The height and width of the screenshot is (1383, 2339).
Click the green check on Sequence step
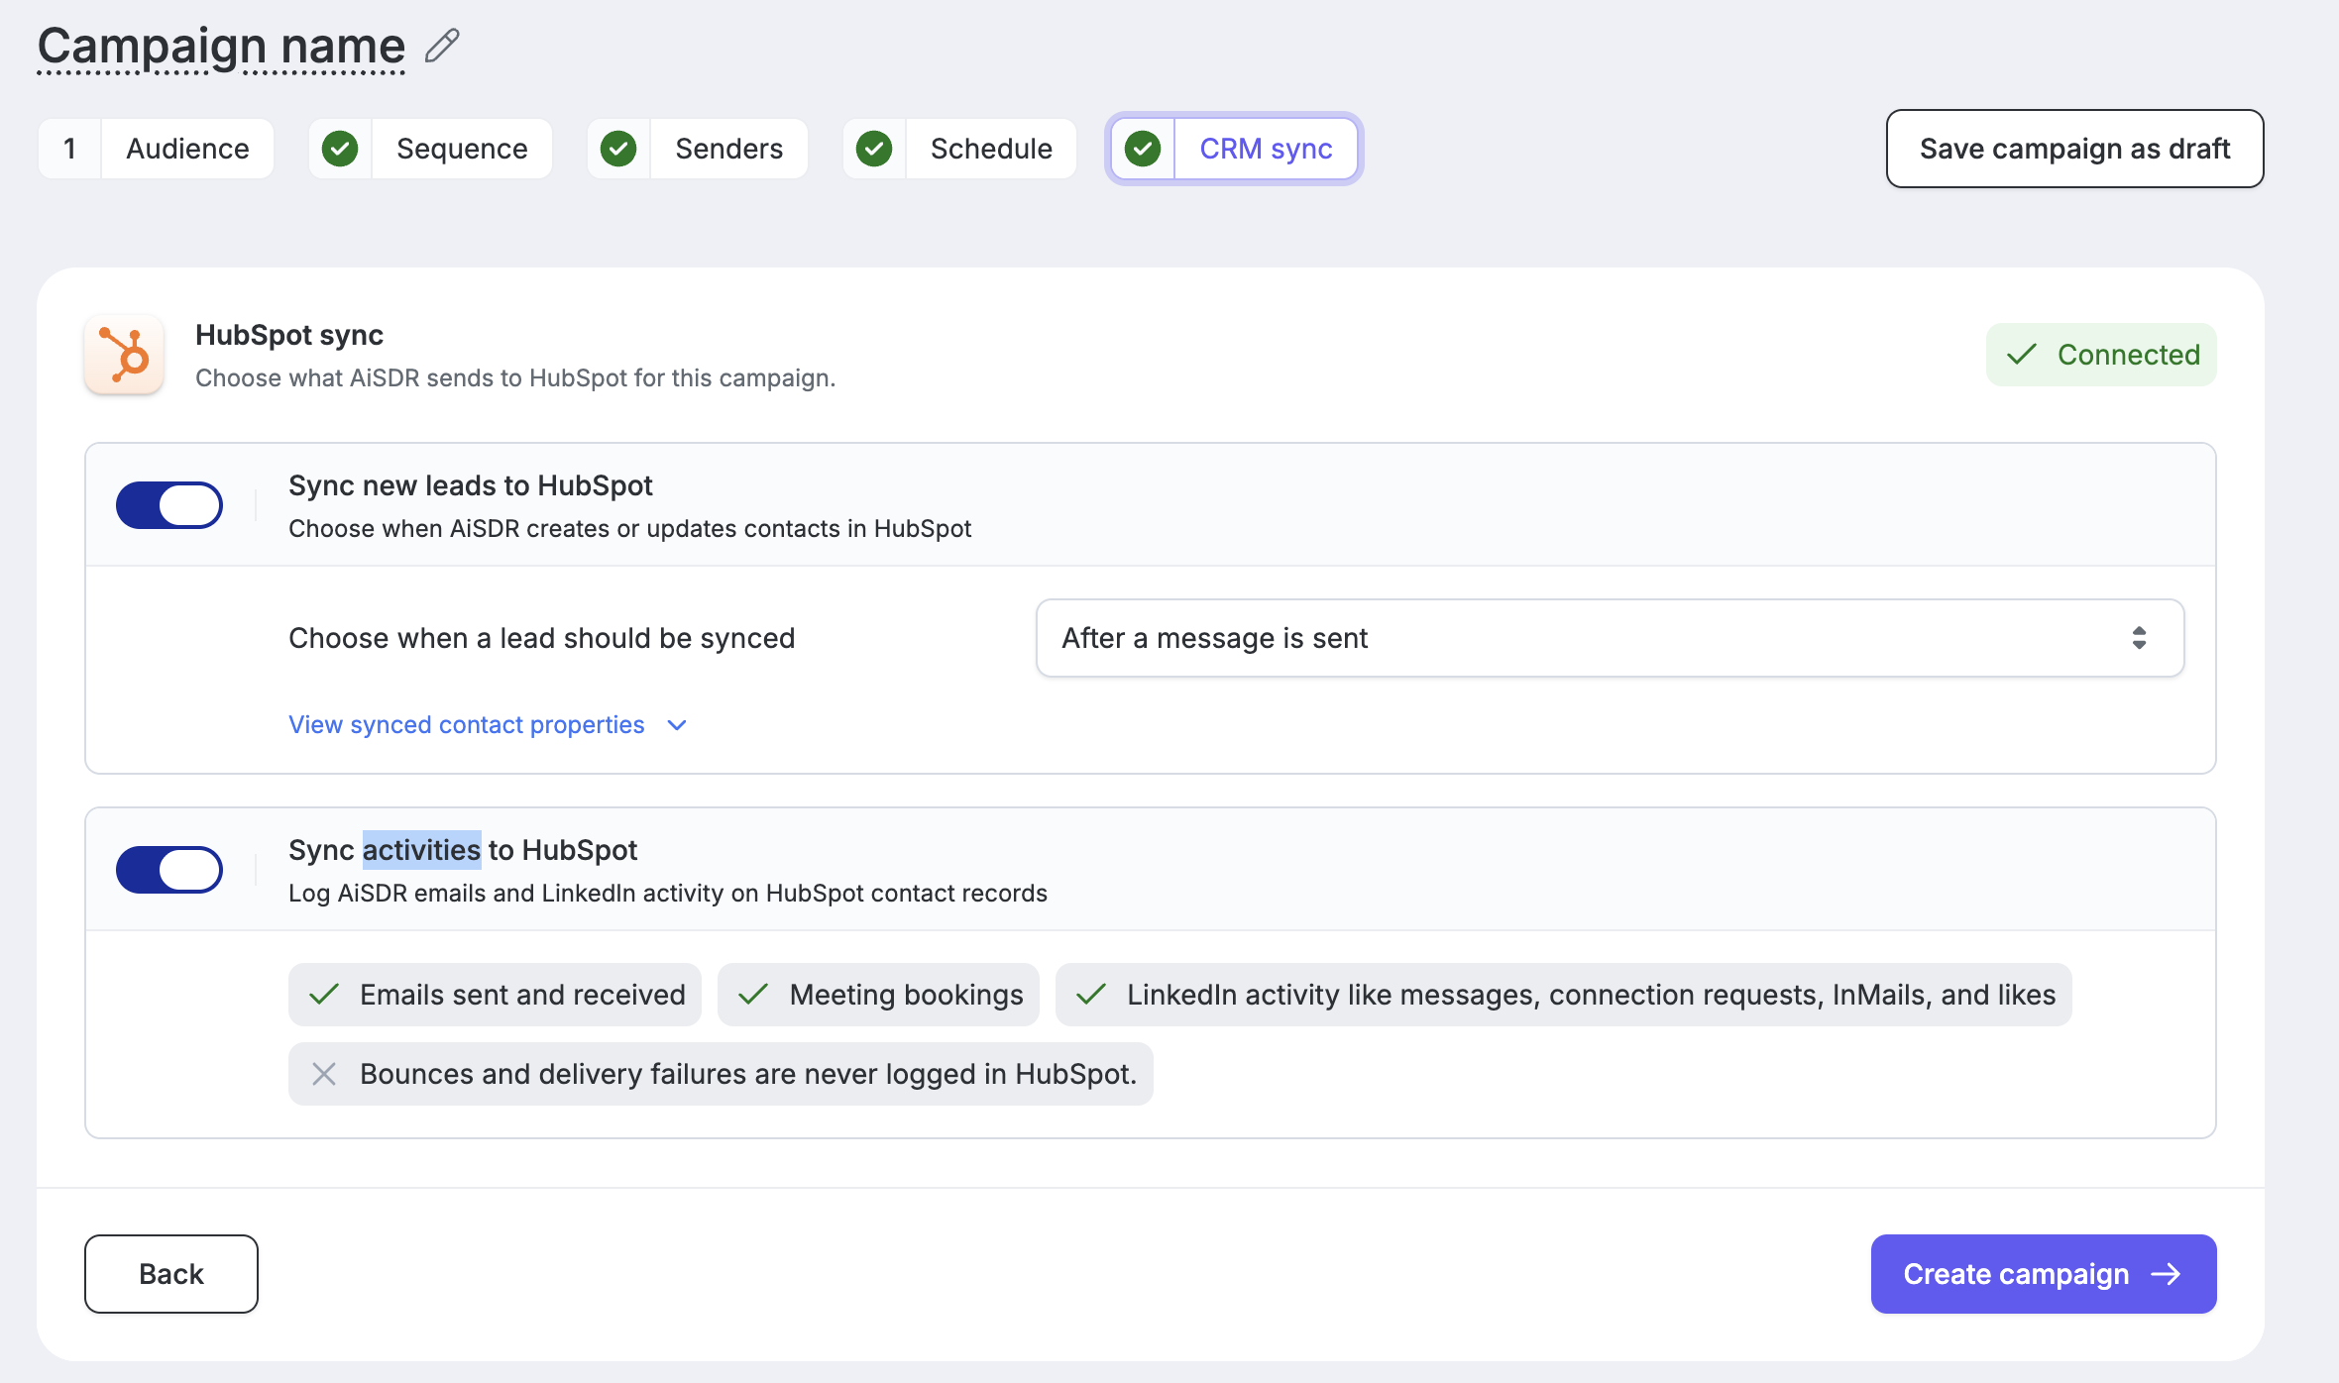(x=340, y=149)
